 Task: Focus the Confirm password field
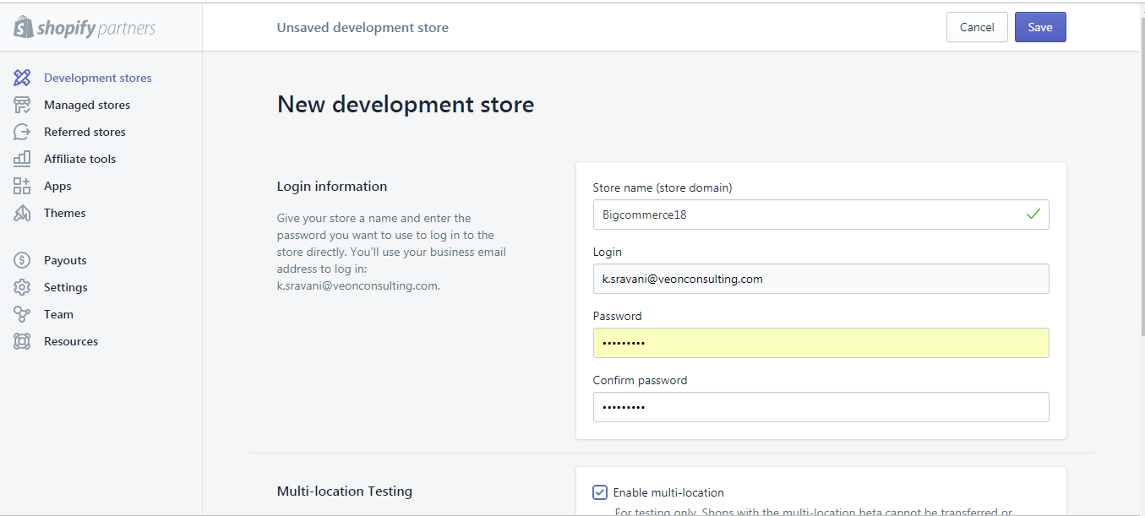coord(821,407)
